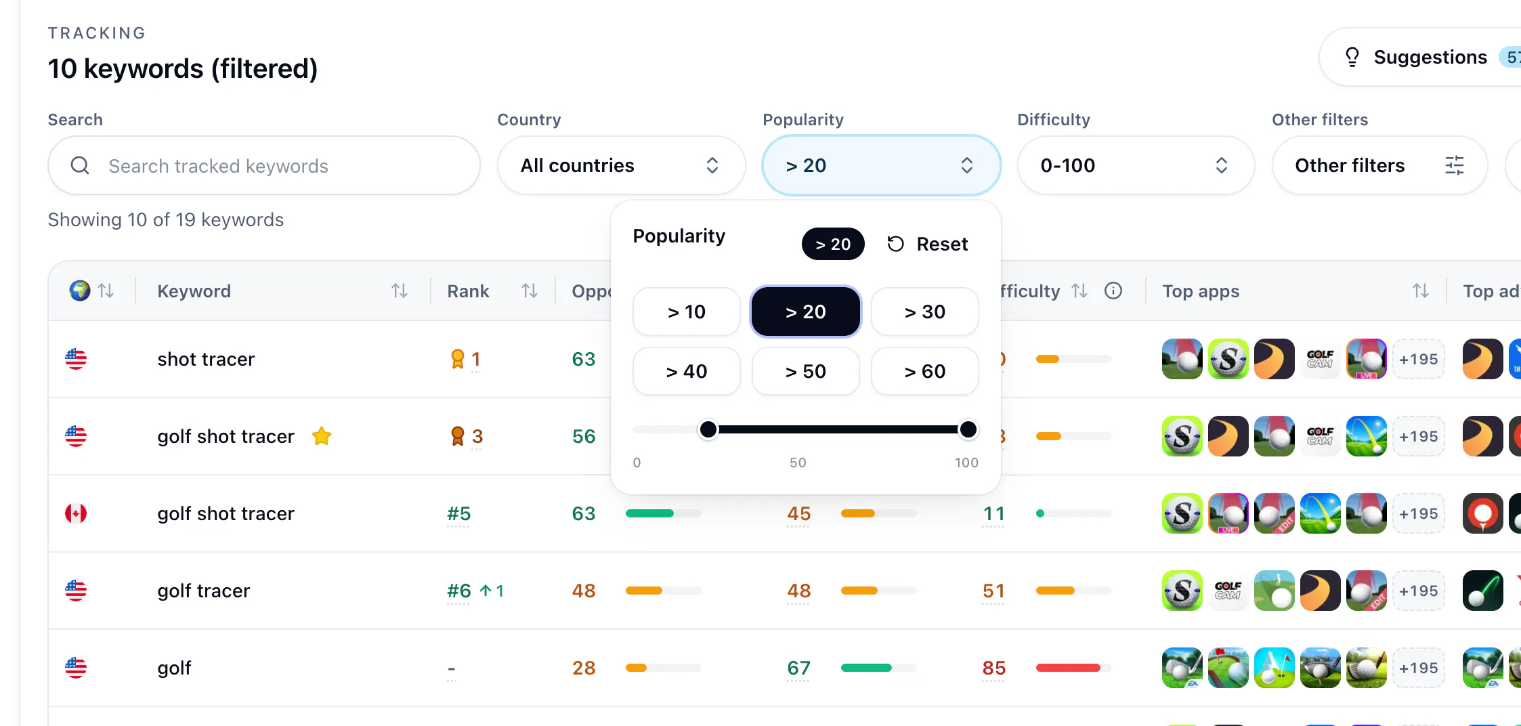Open the All countries dropdown
Screen dimensions: 1521x726
pyautogui.click(x=621, y=165)
